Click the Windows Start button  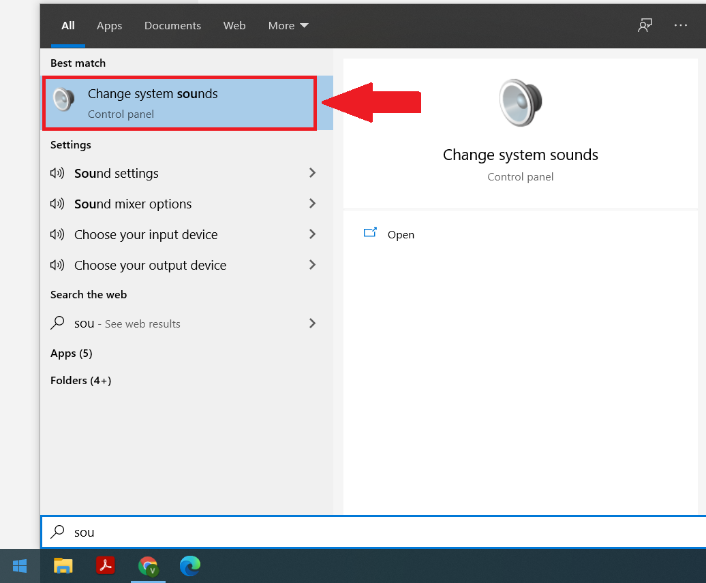click(x=20, y=566)
